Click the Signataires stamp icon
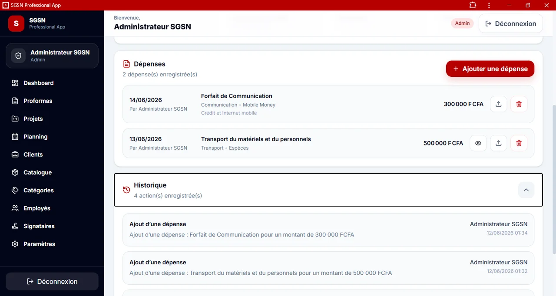556x296 pixels. 15,226
